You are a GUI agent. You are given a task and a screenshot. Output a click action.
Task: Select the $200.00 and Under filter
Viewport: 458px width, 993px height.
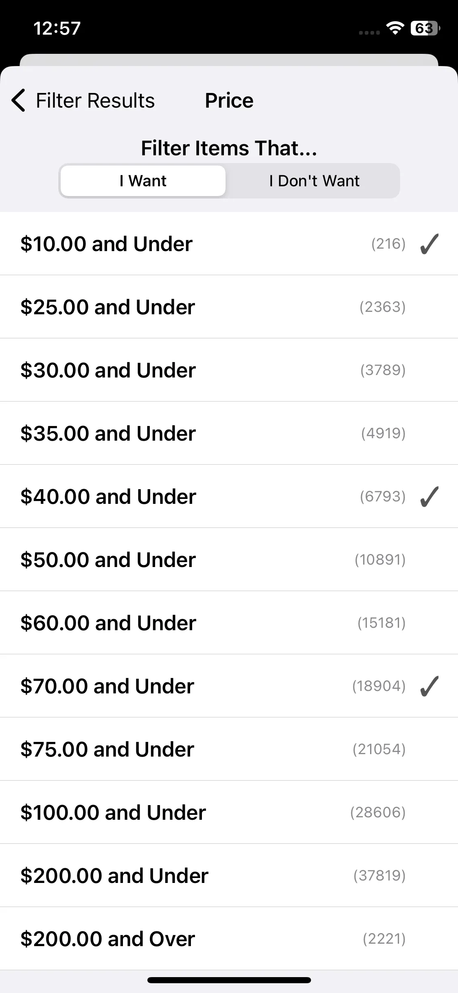click(x=229, y=876)
